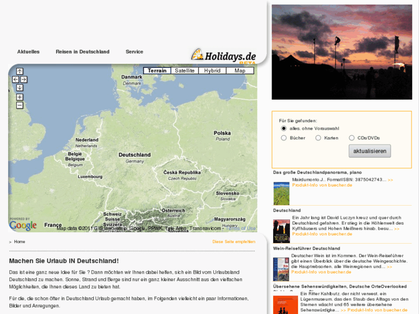
Task: Click the 'Magyarország' label on map
Action: tap(229, 219)
